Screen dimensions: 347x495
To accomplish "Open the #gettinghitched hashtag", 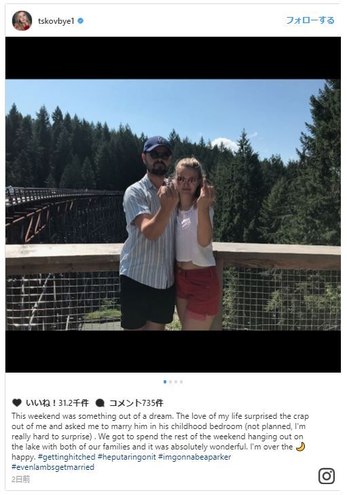I will [x=67, y=457].
